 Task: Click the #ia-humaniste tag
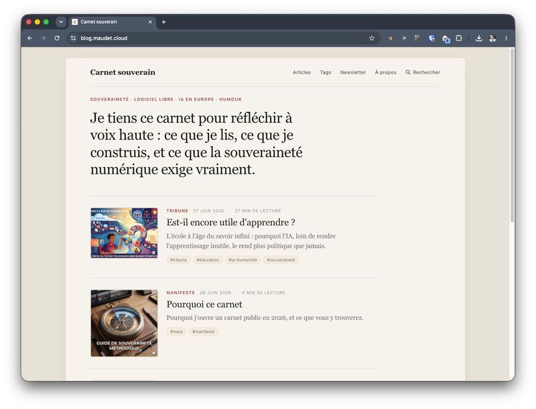click(x=243, y=260)
